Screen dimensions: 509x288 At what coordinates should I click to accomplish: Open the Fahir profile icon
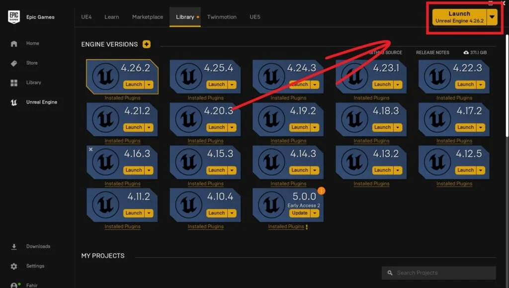click(x=14, y=286)
